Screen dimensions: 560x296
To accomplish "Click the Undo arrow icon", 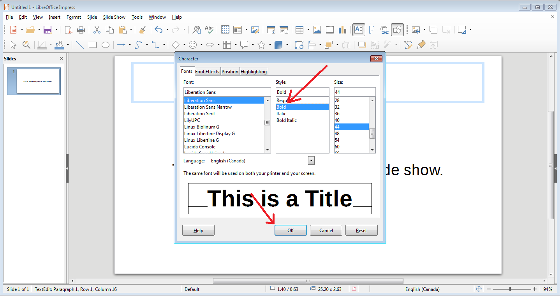I will 158,30.
